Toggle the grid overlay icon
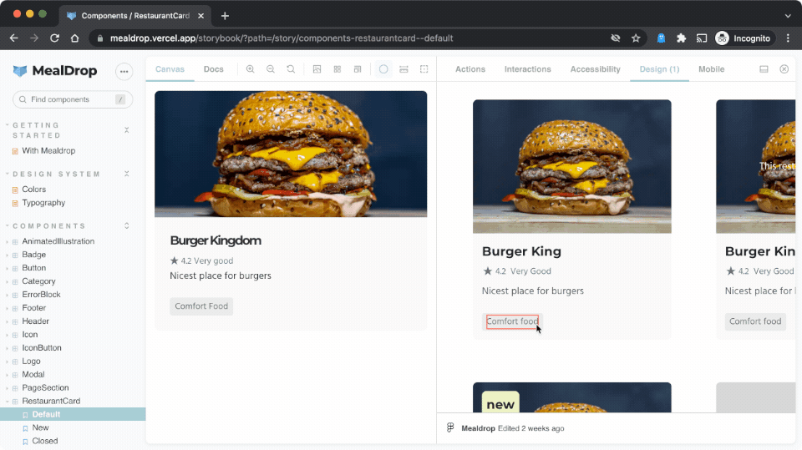This screenshot has width=802, height=450. 337,69
